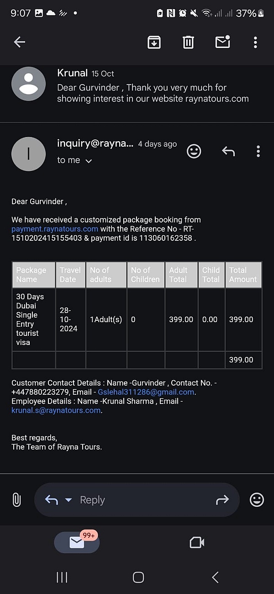The image size is (274, 594).
Task: Open emoji picker beside the reply box
Action: pyautogui.click(x=257, y=500)
